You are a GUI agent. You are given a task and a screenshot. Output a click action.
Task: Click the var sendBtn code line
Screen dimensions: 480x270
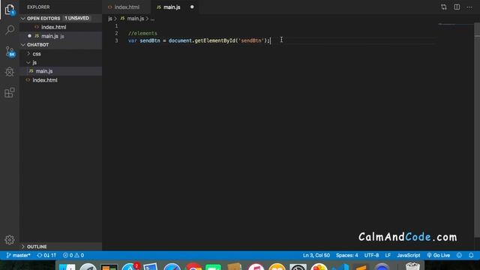(199, 40)
